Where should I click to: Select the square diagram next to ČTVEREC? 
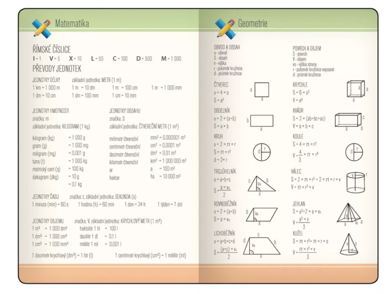click(262, 89)
